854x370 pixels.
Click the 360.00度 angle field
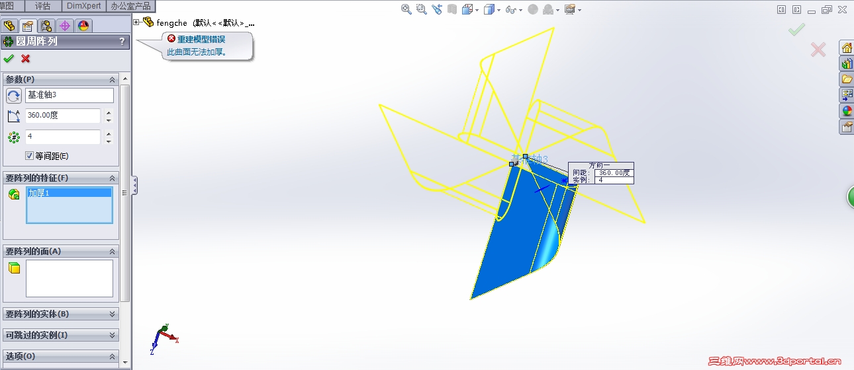click(x=63, y=116)
